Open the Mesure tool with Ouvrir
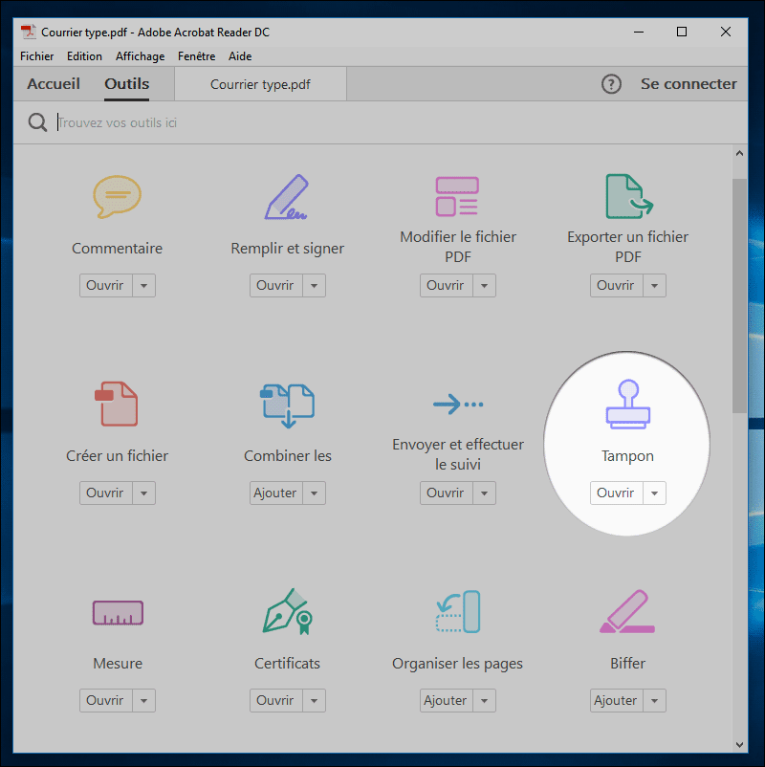This screenshot has width=765, height=767. pos(105,700)
